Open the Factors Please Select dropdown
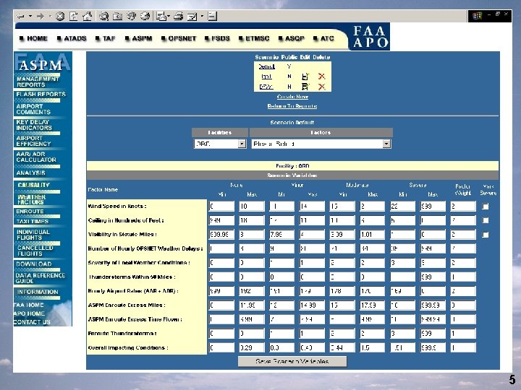Viewport: 521px width, 390px height. pyautogui.click(x=321, y=144)
